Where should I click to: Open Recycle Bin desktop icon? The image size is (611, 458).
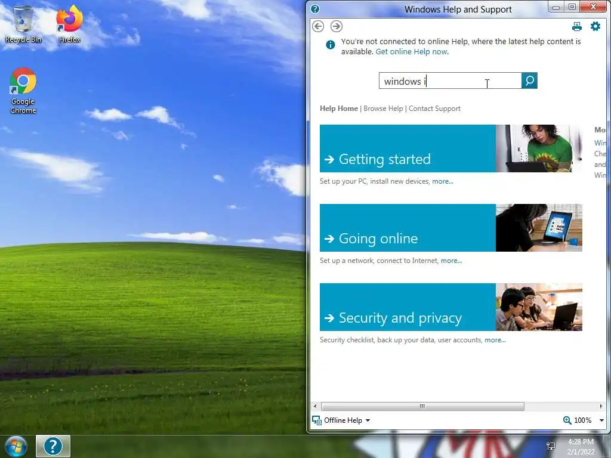[x=23, y=24]
